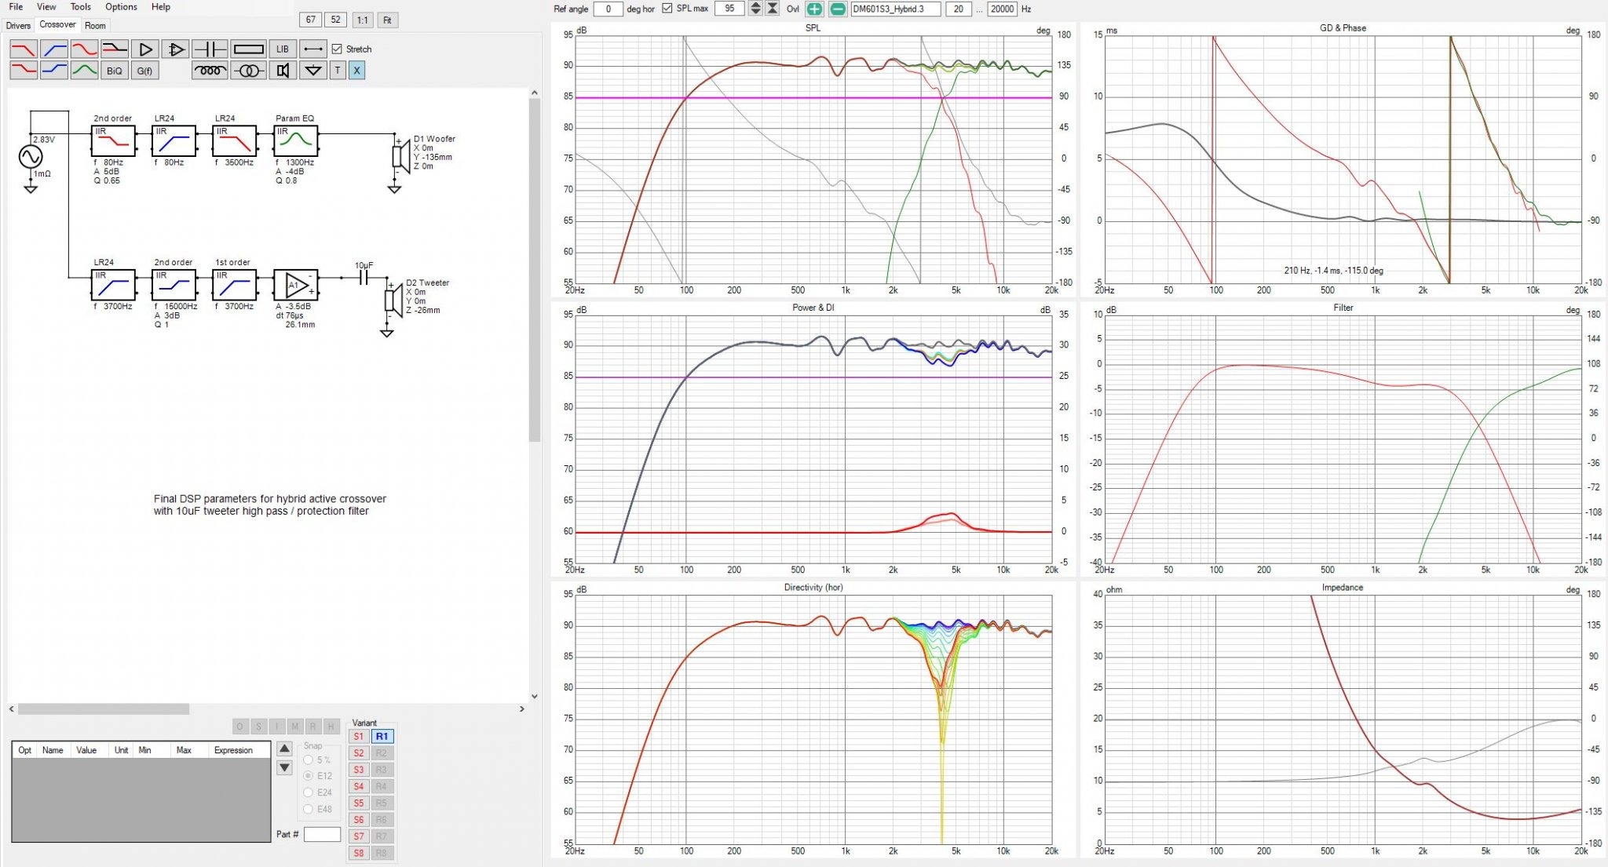
Task: Click the Fit button
Action: point(387,20)
